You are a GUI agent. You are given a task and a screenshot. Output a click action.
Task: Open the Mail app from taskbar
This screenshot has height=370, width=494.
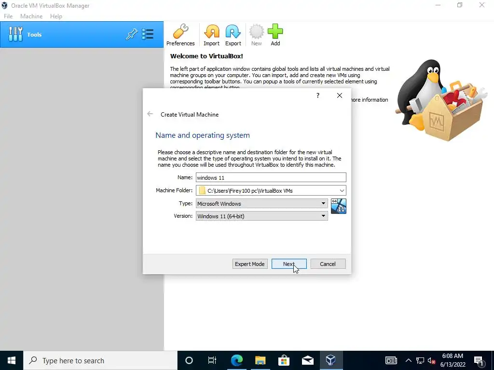[x=307, y=360]
